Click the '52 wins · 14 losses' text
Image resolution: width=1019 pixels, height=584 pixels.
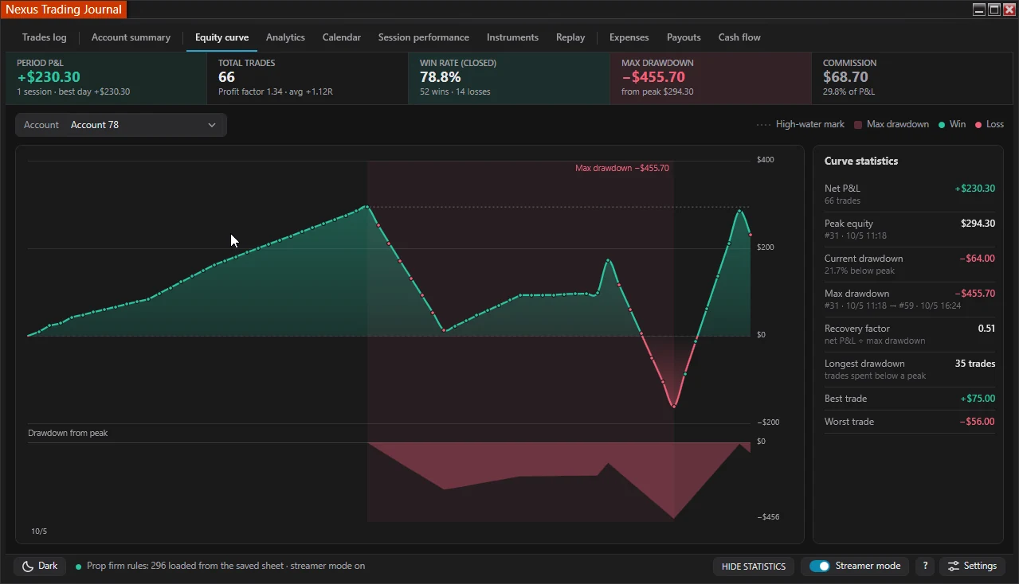click(455, 92)
